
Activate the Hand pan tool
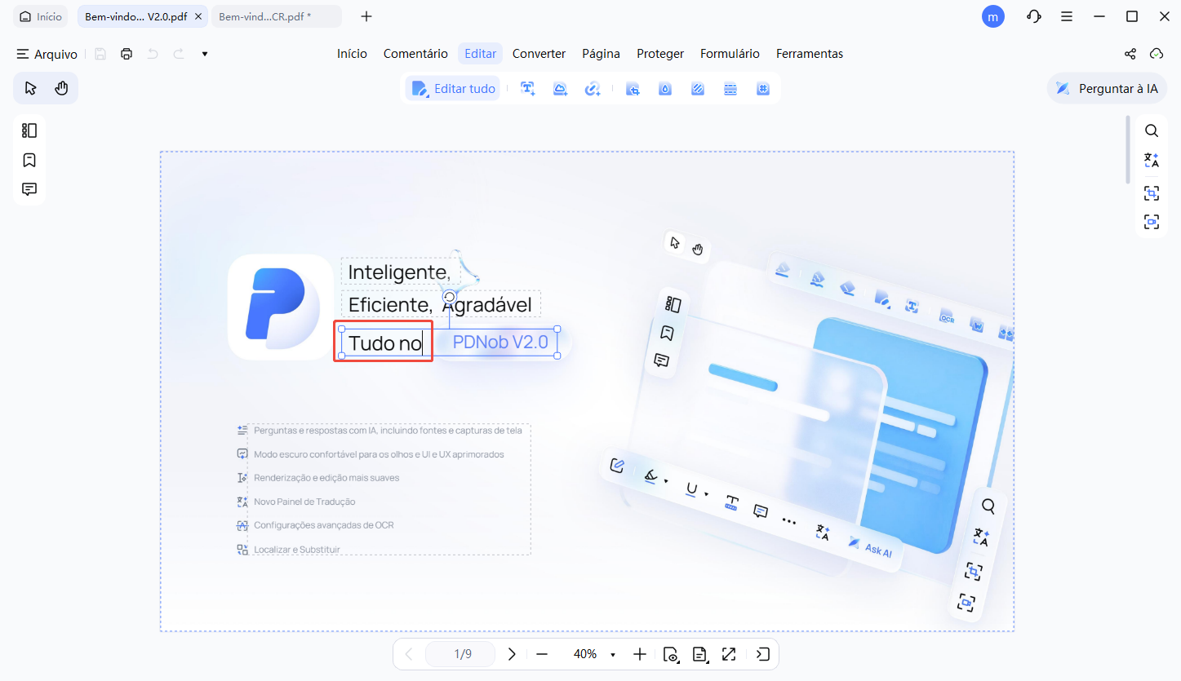click(61, 88)
